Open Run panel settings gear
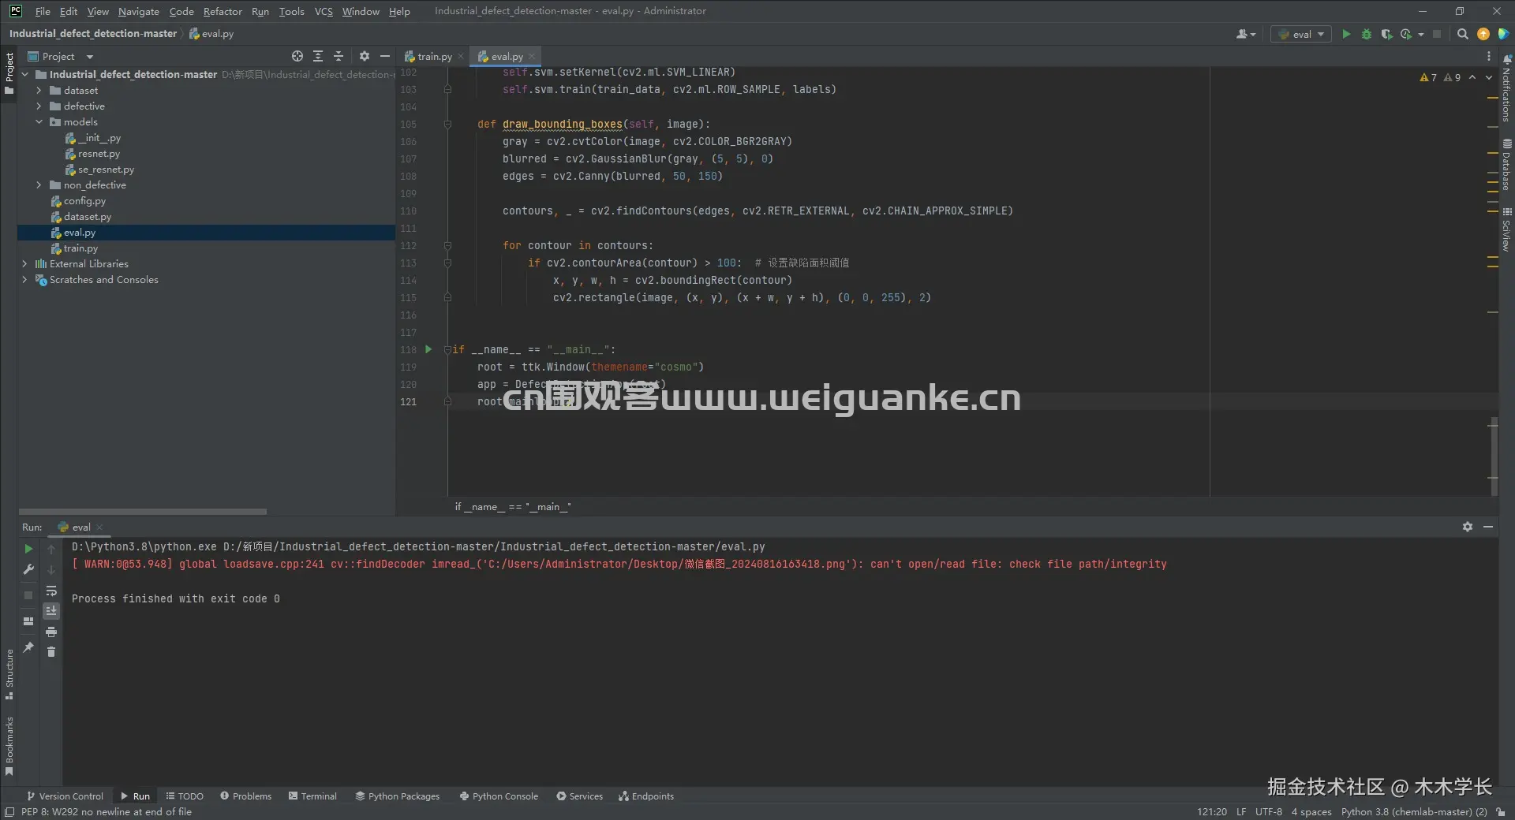 pyautogui.click(x=1468, y=527)
